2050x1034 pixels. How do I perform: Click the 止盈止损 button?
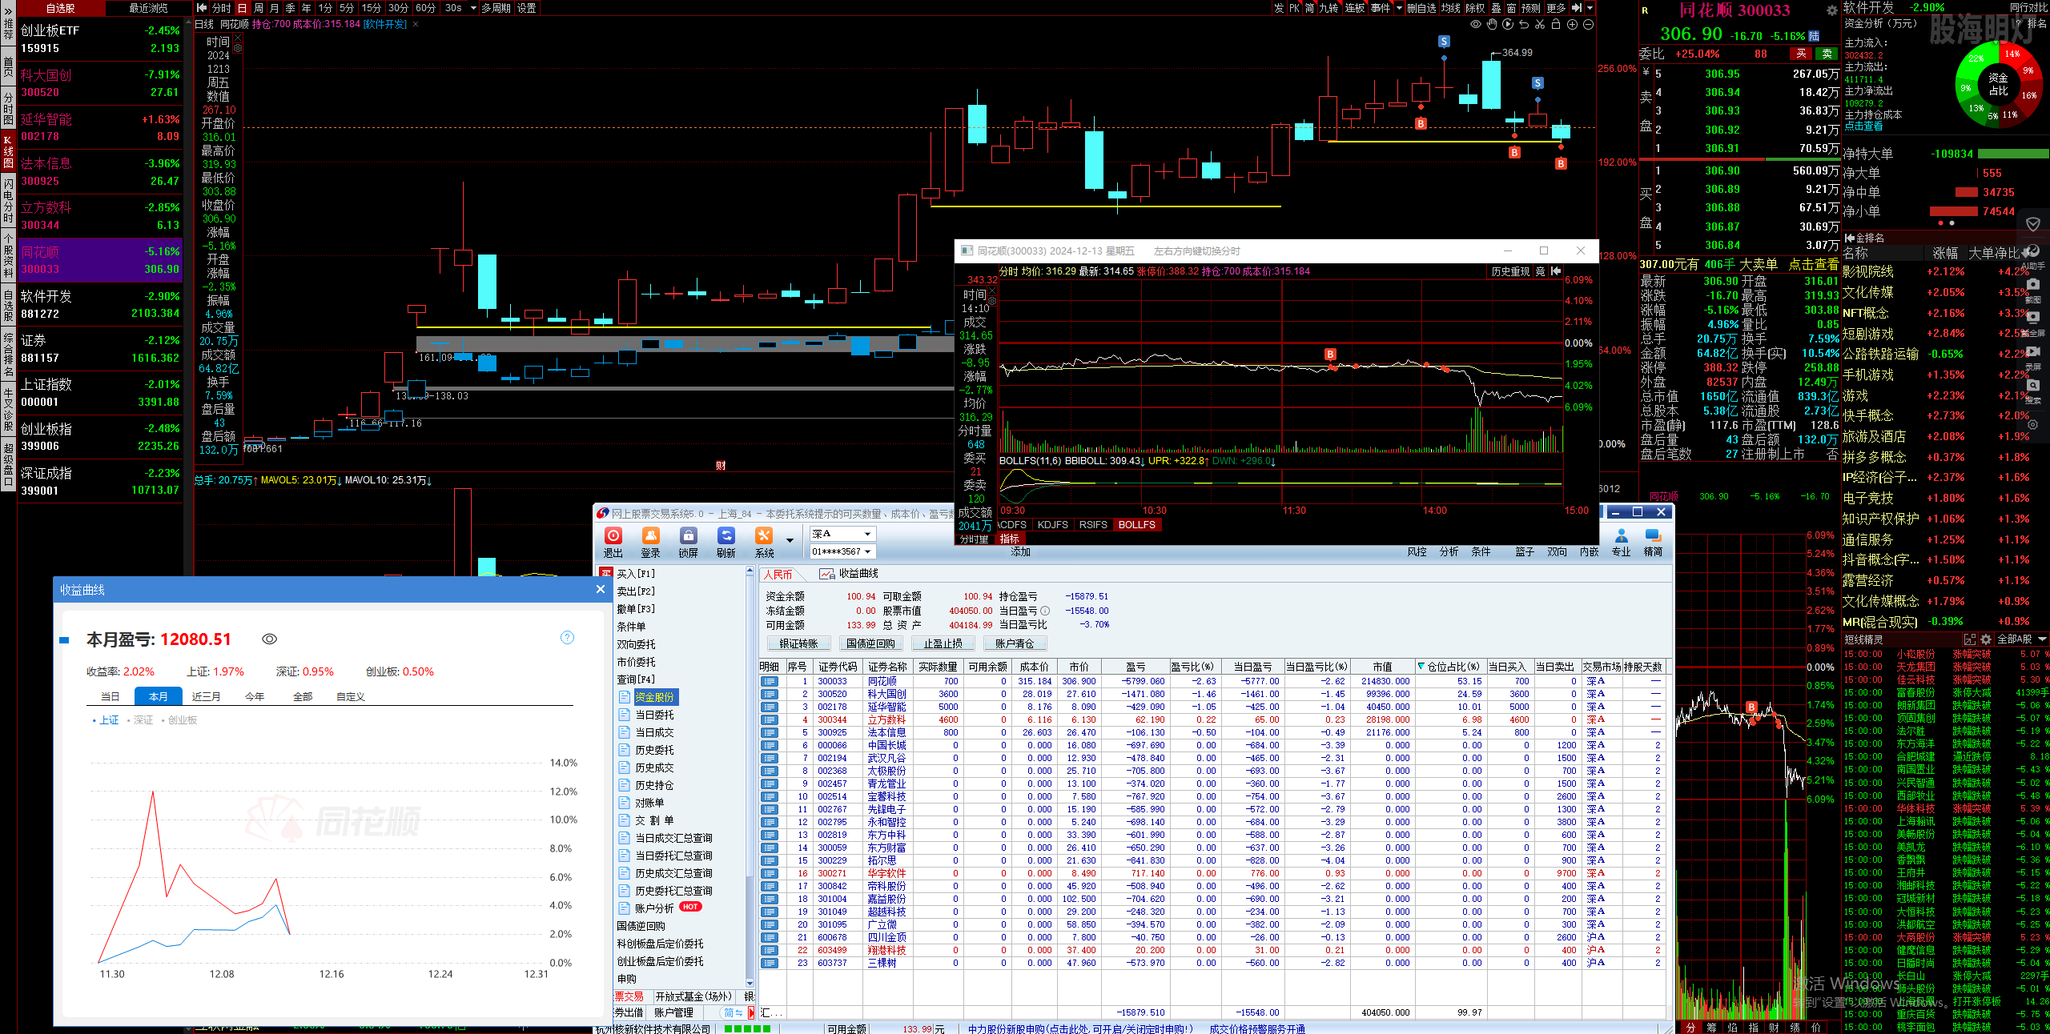pos(943,643)
